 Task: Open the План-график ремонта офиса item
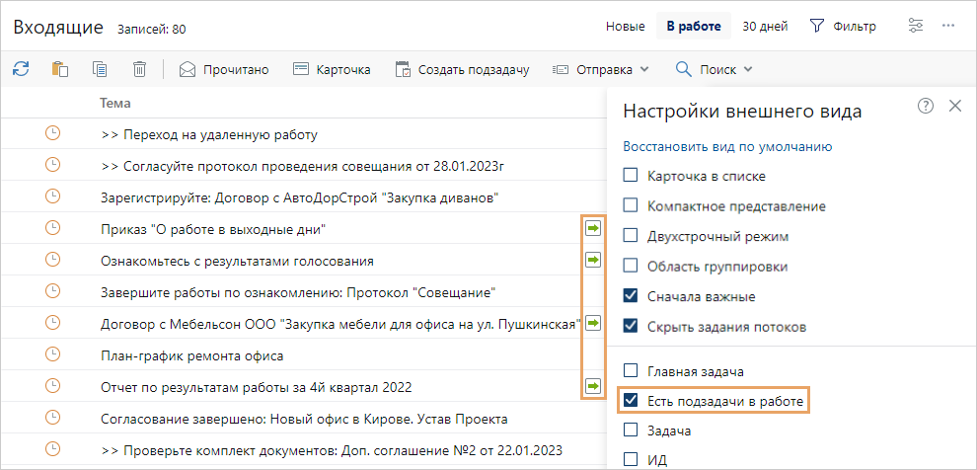(x=192, y=355)
